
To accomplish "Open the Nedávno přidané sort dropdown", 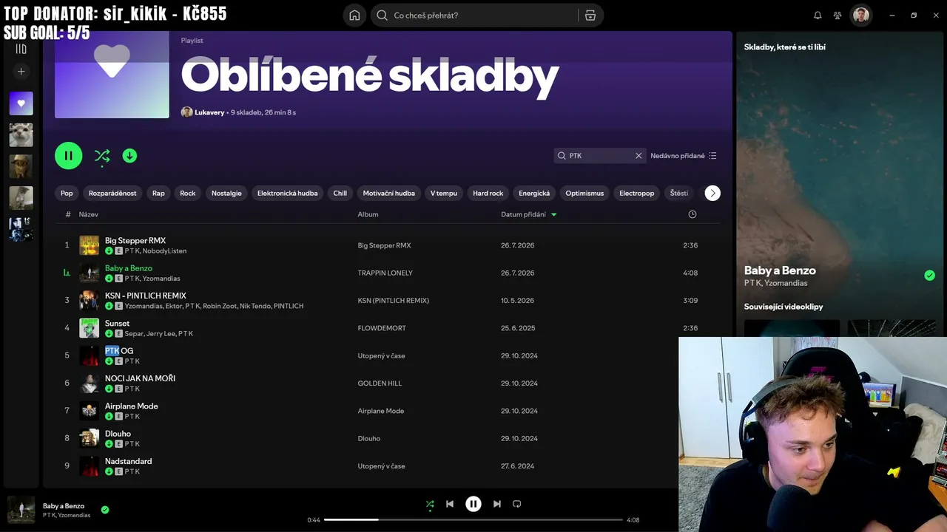I will click(684, 156).
